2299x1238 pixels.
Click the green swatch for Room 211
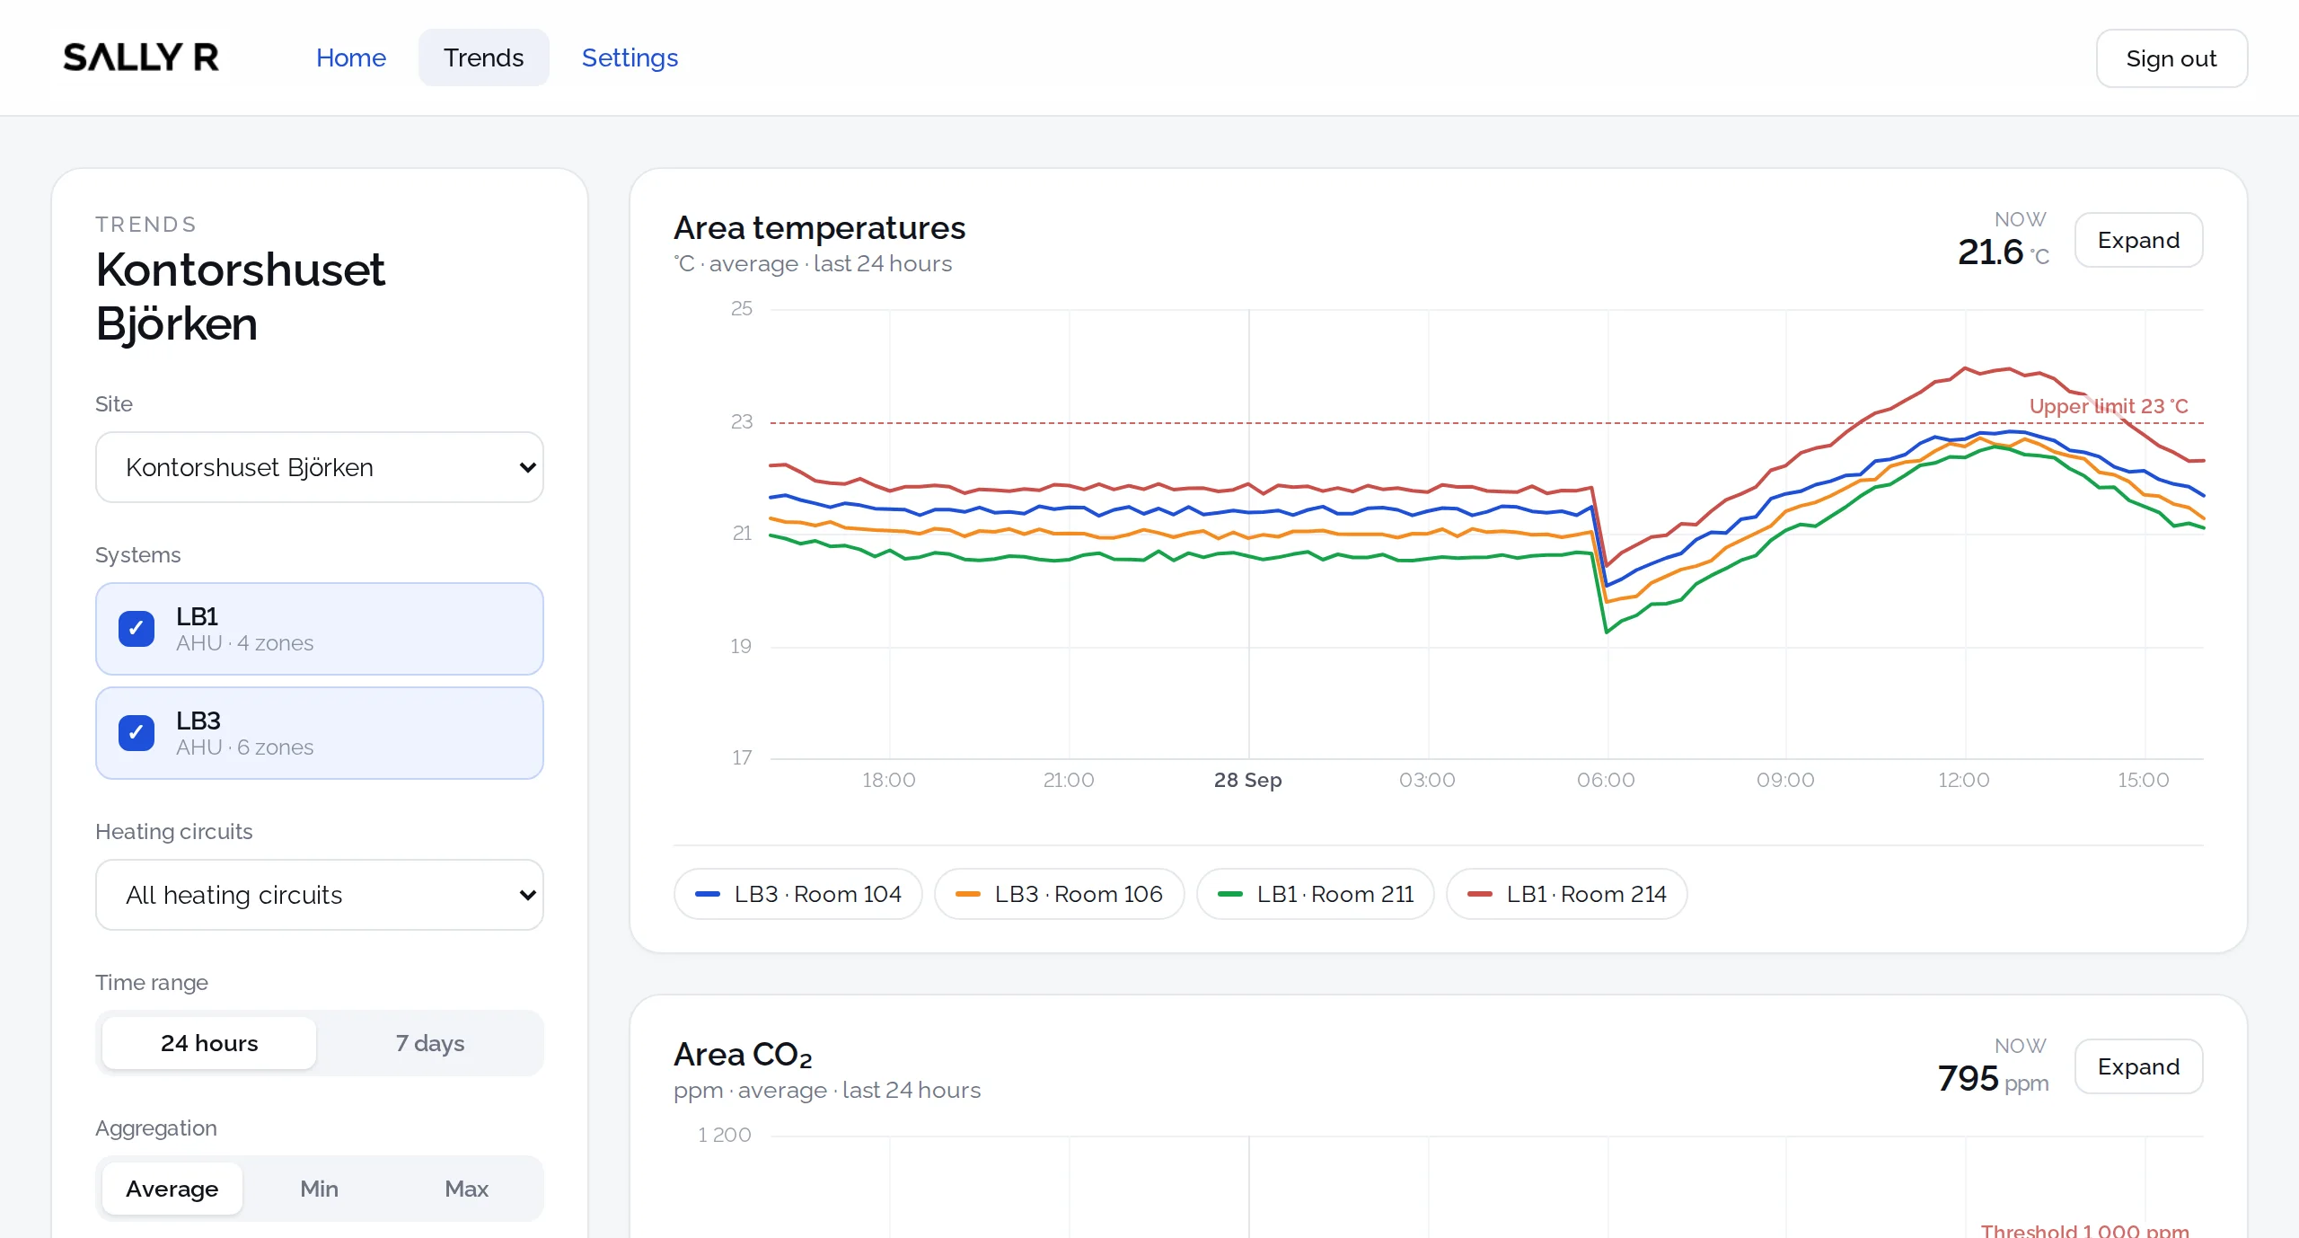click(x=1230, y=894)
